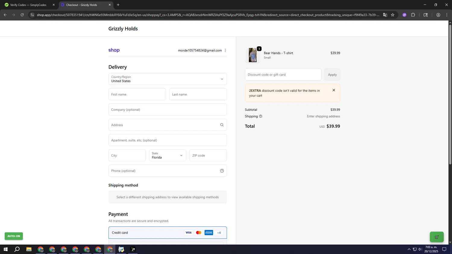Select the Checkout - Grizzly Holds tab
Screen dimensions: 452x254
[x=86, y=5]
